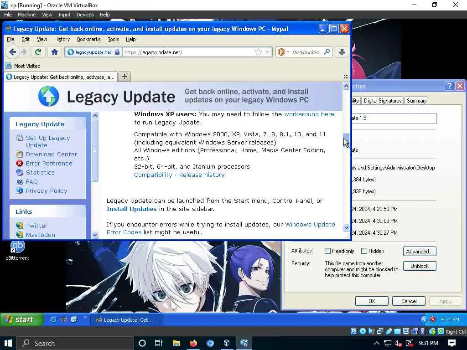Open Error Reference in sidebar
This screenshot has height=350, width=467.
tap(49, 164)
